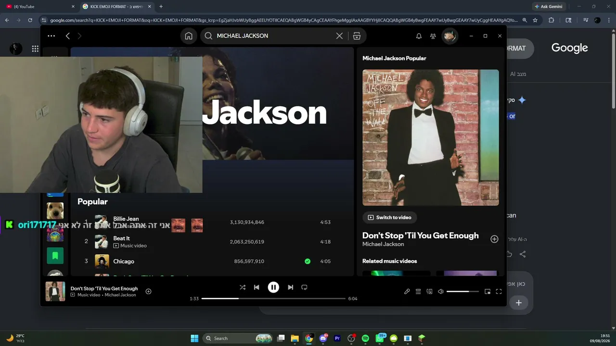Go back in Chrome browser
Viewport: 616px width, 346px height.
7,20
